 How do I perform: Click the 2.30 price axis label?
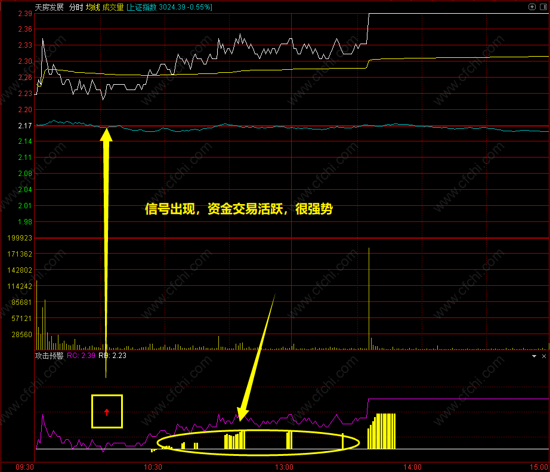tap(25, 61)
